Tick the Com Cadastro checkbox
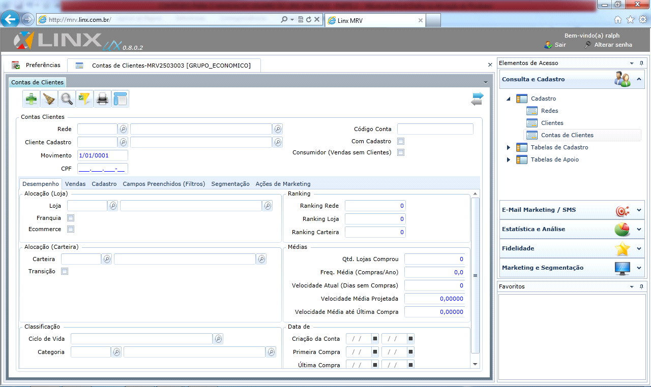651x387 pixels. tap(401, 141)
